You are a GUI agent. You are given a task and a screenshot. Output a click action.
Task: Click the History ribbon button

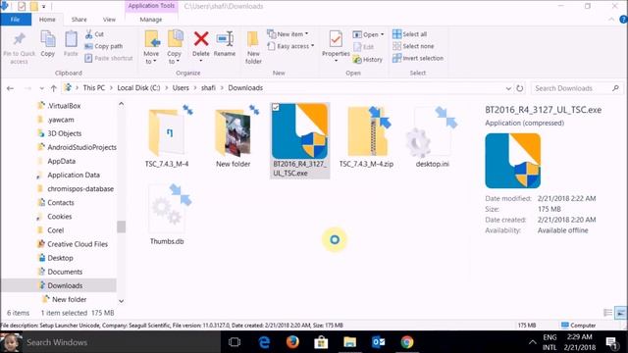click(368, 60)
